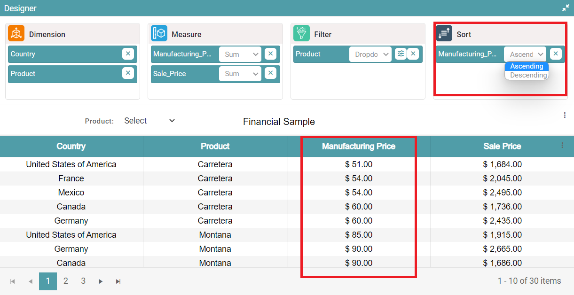Open aggregation dropdown for Manufacturing_P measure
574x295 pixels.
240,54
